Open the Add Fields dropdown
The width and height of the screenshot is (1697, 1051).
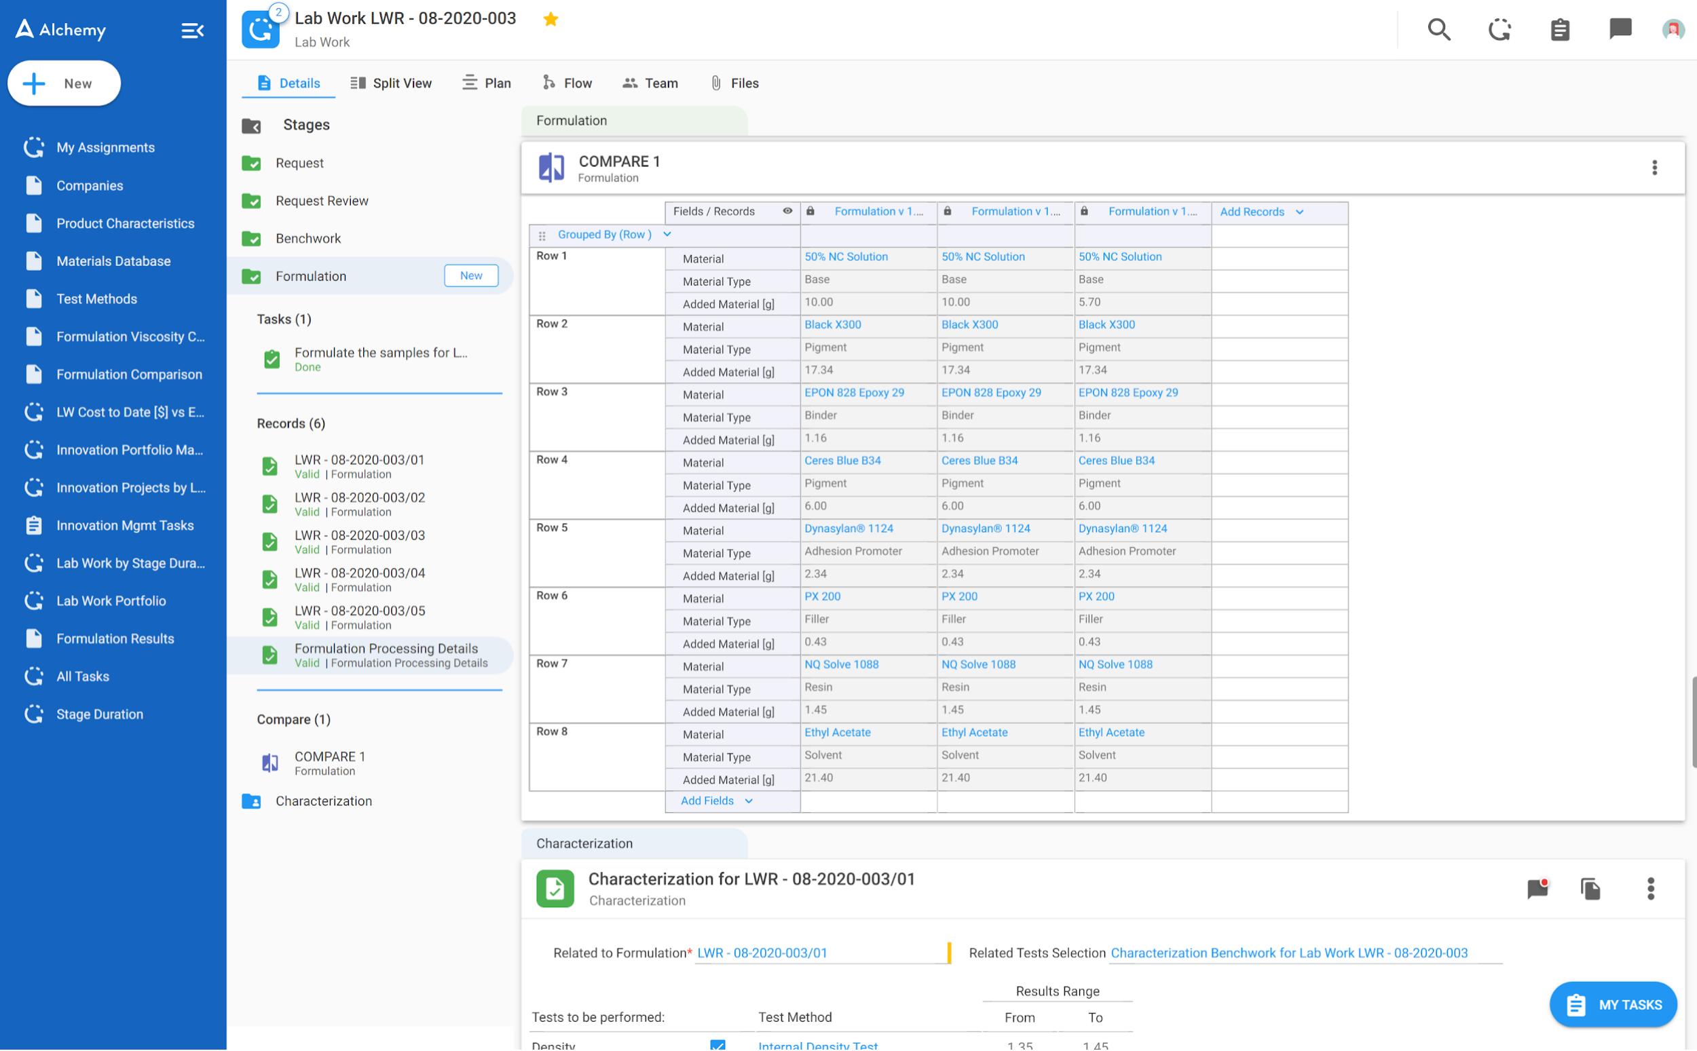coord(716,801)
